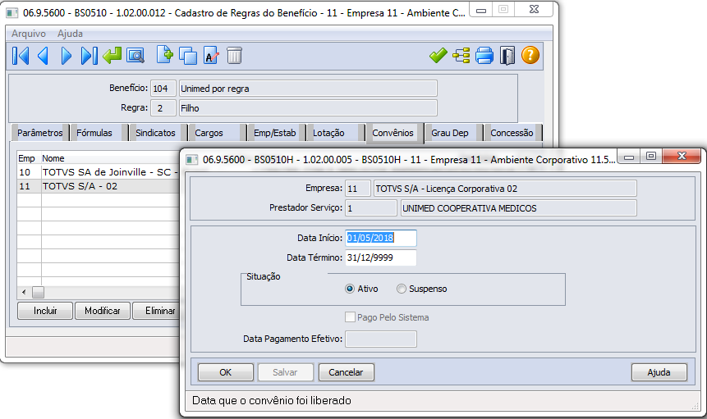Image resolution: width=707 pixels, height=419 pixels.
Task: Exit via the door icon
Action: coord(507,56)
